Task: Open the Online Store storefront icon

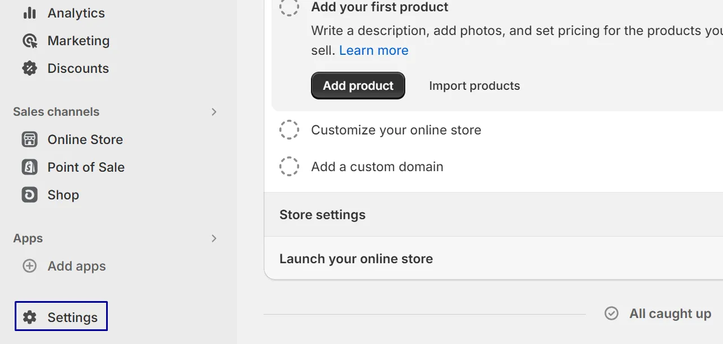Action: click(29, 140)
